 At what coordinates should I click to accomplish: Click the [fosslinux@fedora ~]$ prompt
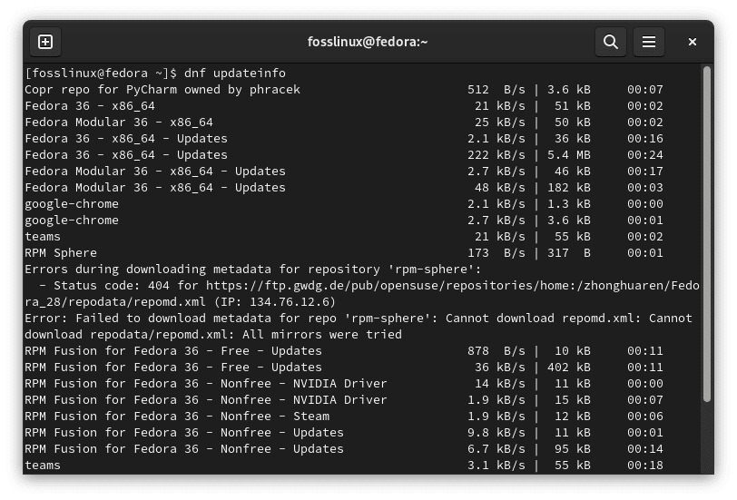100,74
